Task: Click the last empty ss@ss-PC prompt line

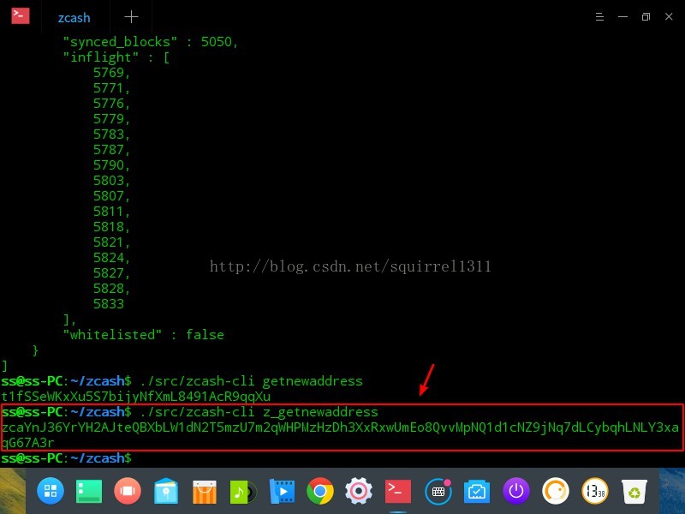Action: pos(67,458)
